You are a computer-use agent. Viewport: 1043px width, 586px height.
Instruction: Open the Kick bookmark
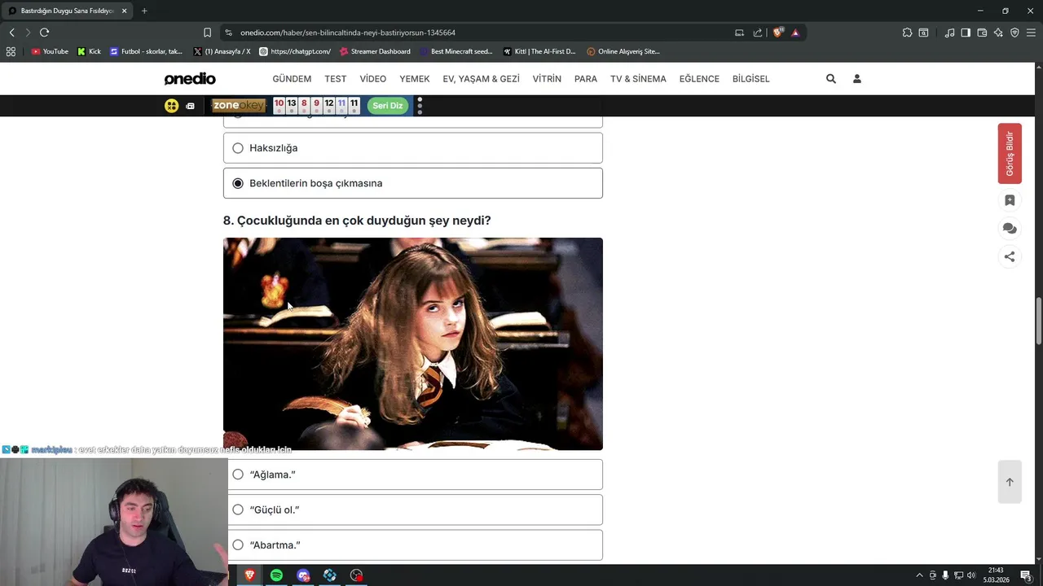[x=90, y=51]
